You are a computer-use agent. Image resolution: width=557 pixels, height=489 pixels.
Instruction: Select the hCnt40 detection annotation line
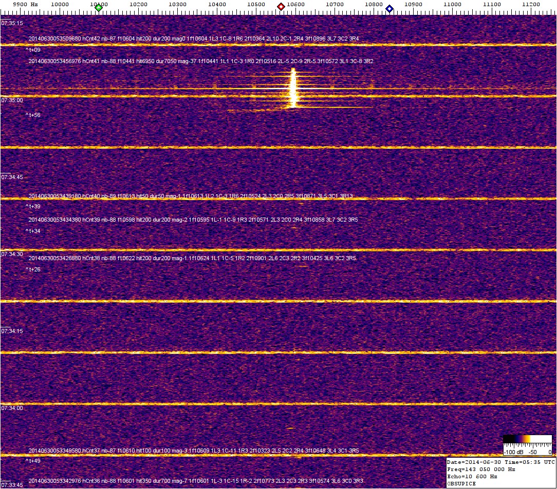pos(190,196)
